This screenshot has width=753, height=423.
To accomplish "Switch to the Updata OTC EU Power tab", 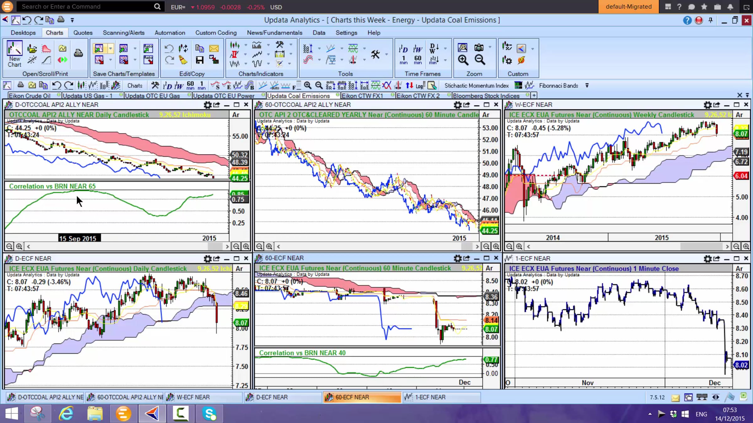I will coord(224,96).
